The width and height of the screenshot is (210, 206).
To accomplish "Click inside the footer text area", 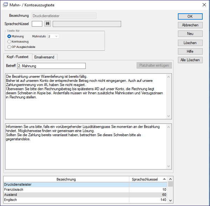I will coord(86,147).
